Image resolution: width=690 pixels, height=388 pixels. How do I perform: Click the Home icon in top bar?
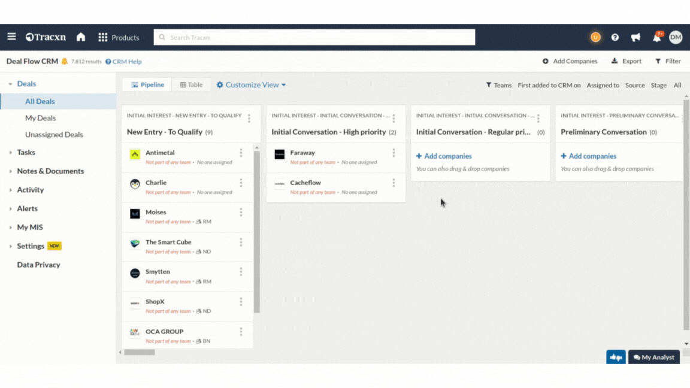click(x=81, y=37)
